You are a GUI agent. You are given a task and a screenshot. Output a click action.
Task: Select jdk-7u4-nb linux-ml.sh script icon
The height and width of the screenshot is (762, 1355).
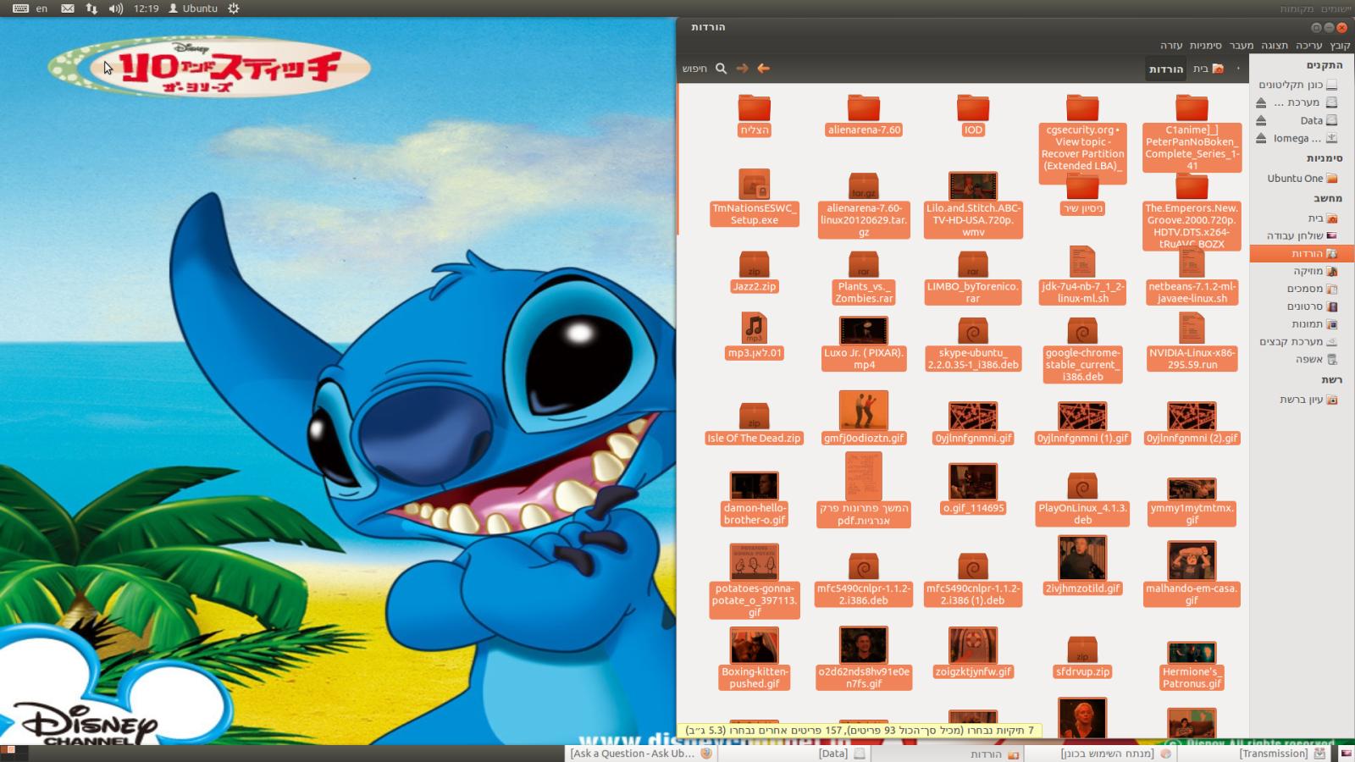pyautogui.click(x=1082, y=262)
